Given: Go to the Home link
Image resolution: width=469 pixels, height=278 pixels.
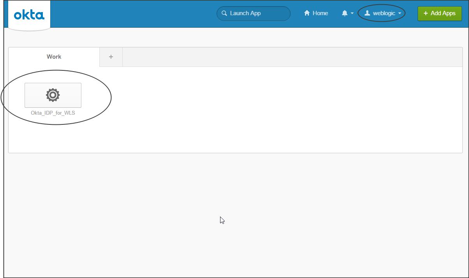Looking at the screenshot, I should click(x=316, y=13).
